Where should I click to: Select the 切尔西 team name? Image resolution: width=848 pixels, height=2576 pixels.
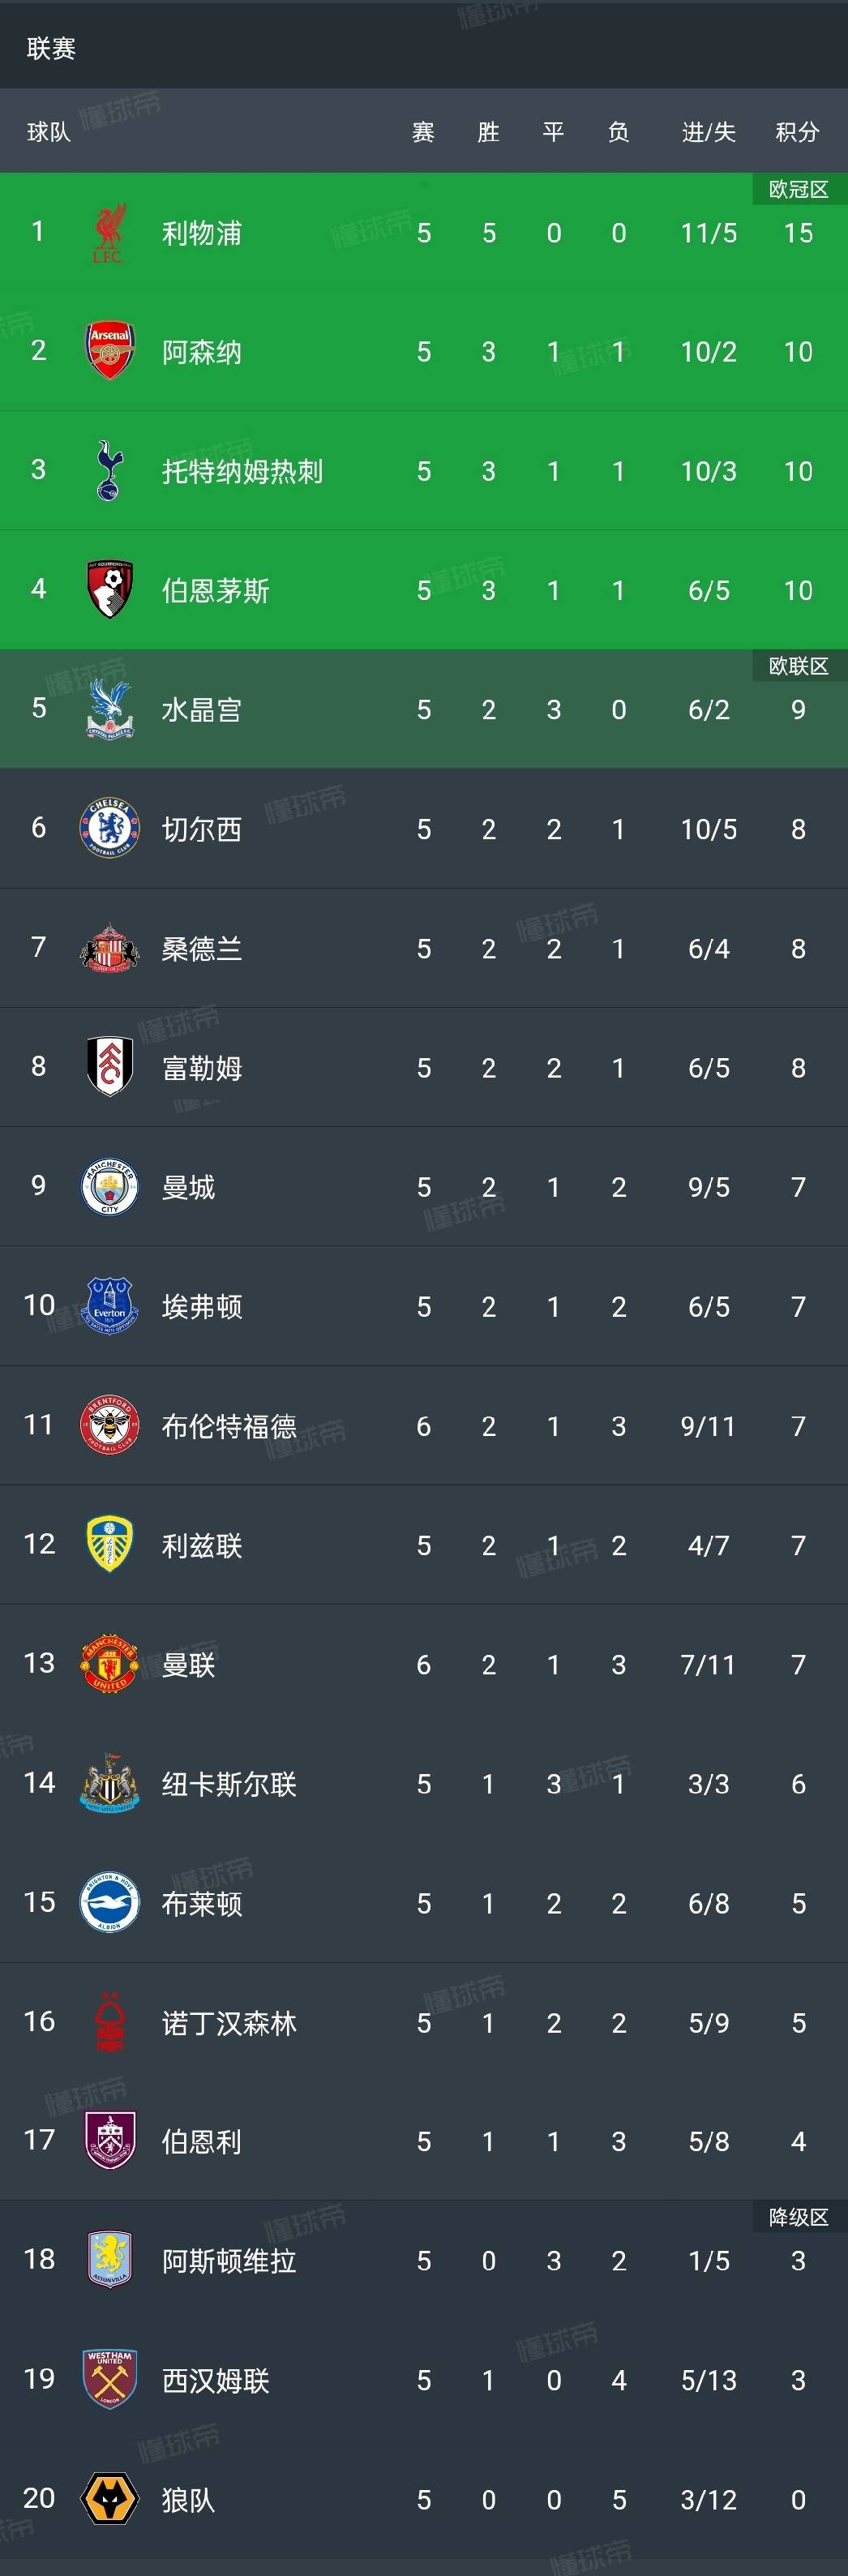pos(200,828)
